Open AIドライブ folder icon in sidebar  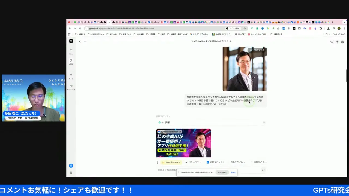point(71,86)
